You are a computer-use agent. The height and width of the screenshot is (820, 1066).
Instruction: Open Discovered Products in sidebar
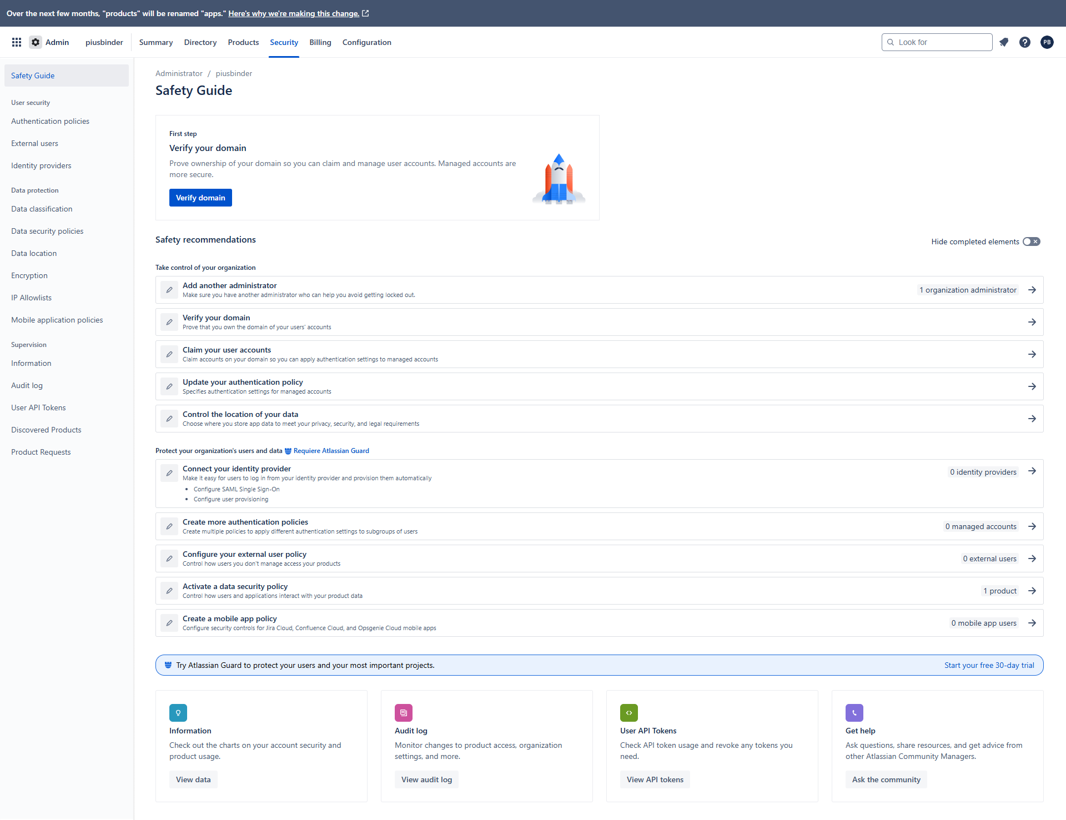click(46, 430)
